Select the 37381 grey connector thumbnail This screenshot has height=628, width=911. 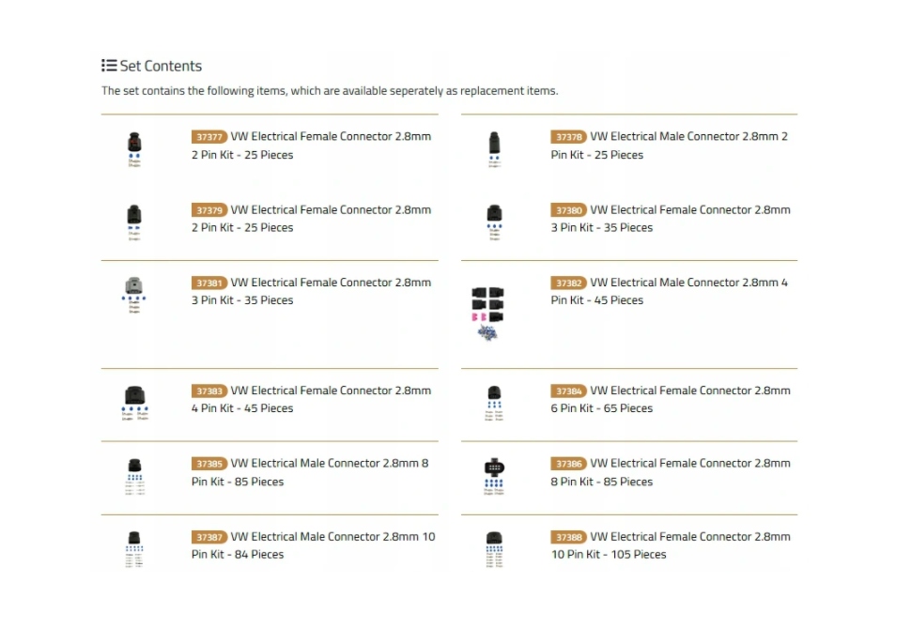coord(133,294)
